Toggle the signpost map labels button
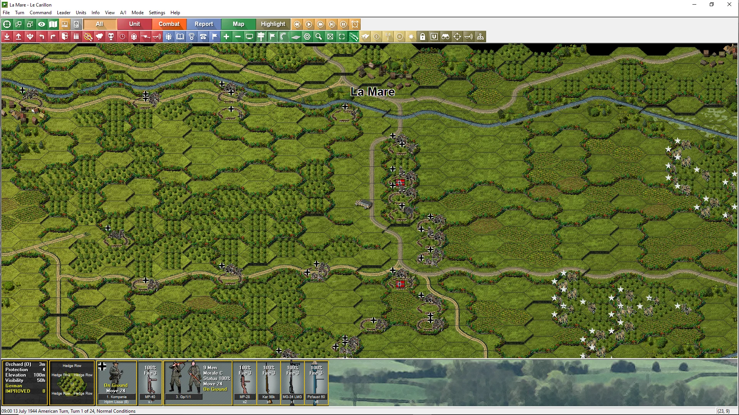The height and width of the screenshot is (415, 739). click(x=261, y=37)
